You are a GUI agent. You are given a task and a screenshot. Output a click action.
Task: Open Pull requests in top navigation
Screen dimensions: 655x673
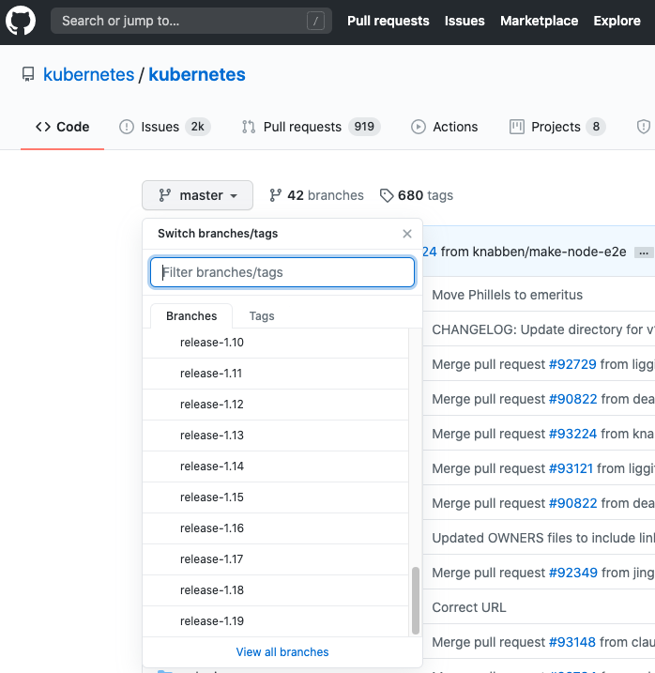(388, 21)
